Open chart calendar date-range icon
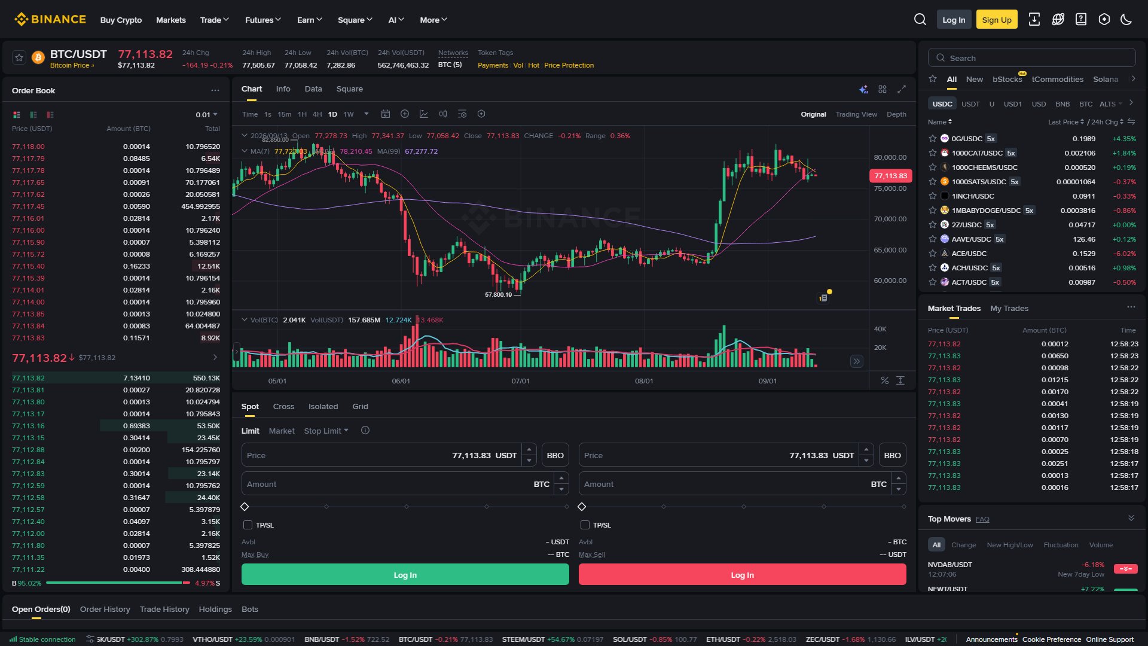 386,114
